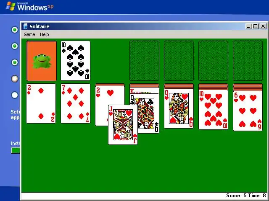
Task: Click the 2 of diamonds card
Action: (41, 103)
